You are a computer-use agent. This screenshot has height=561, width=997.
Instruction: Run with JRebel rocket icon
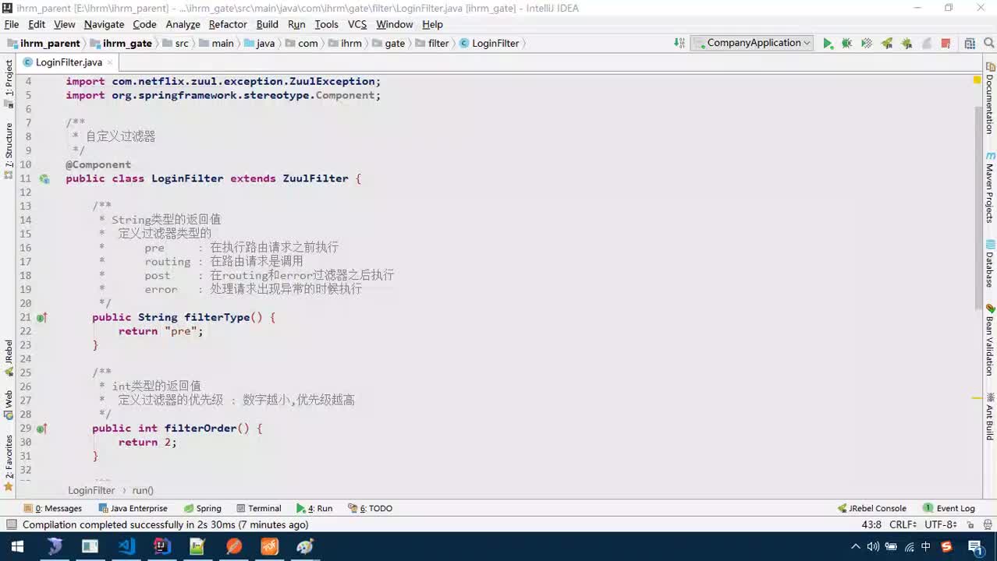pos(887,44)
